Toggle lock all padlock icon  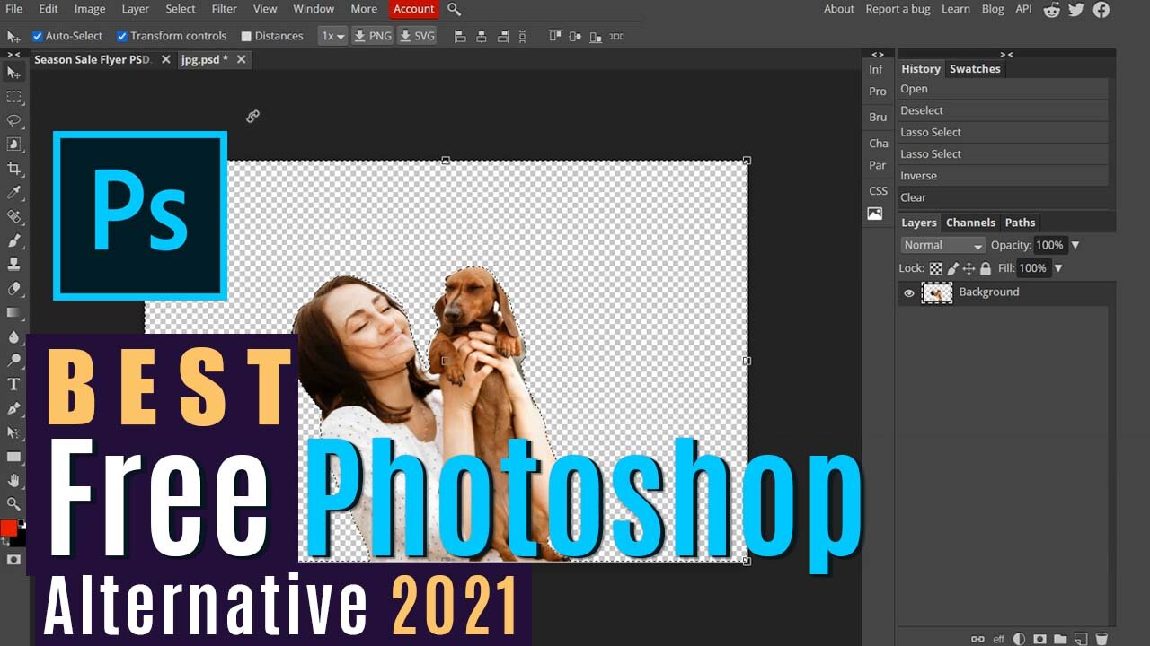tap(985, 268)
